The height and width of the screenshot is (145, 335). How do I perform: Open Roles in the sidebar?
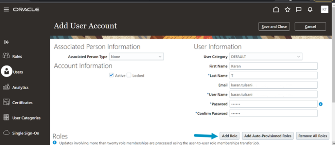17,56
